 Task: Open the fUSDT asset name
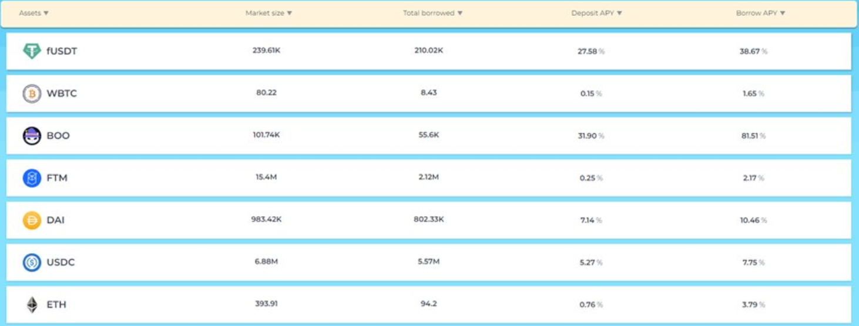62,51
